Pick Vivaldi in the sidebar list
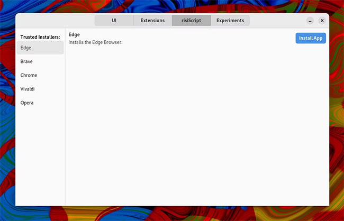The width and height of the screenshot is (344, 221). click(x=40, y=89)
